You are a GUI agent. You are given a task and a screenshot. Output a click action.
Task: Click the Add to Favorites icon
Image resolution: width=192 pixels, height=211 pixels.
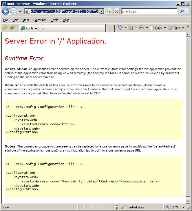[12, 28]
